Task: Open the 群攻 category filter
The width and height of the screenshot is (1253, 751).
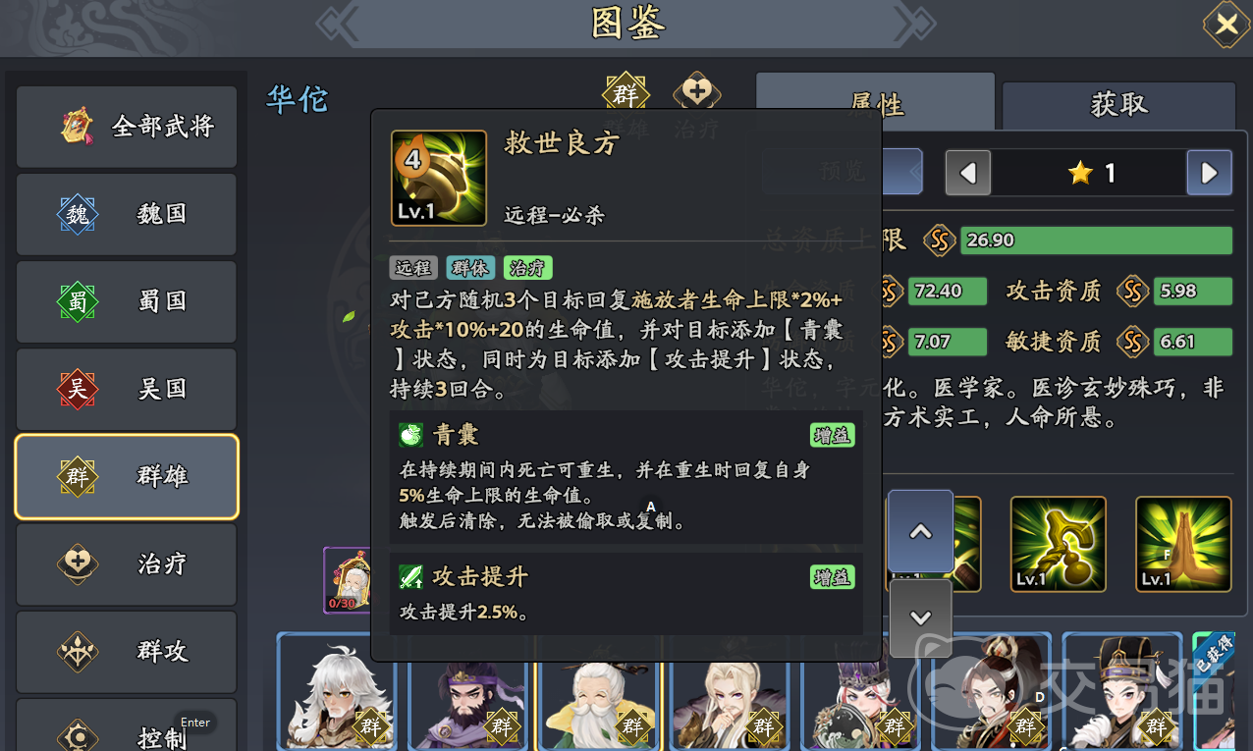Action: [127, 651]
